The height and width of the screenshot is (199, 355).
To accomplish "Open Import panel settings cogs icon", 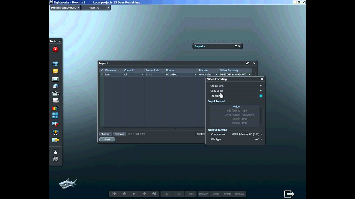I will [247, 63].
